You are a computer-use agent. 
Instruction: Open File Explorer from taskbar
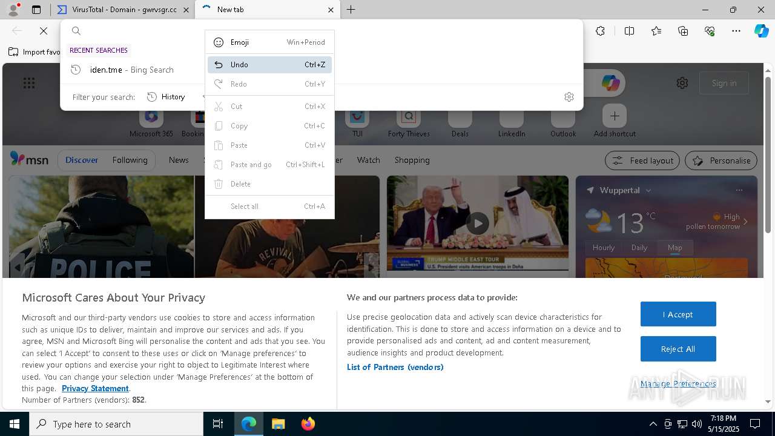point(279,424)
